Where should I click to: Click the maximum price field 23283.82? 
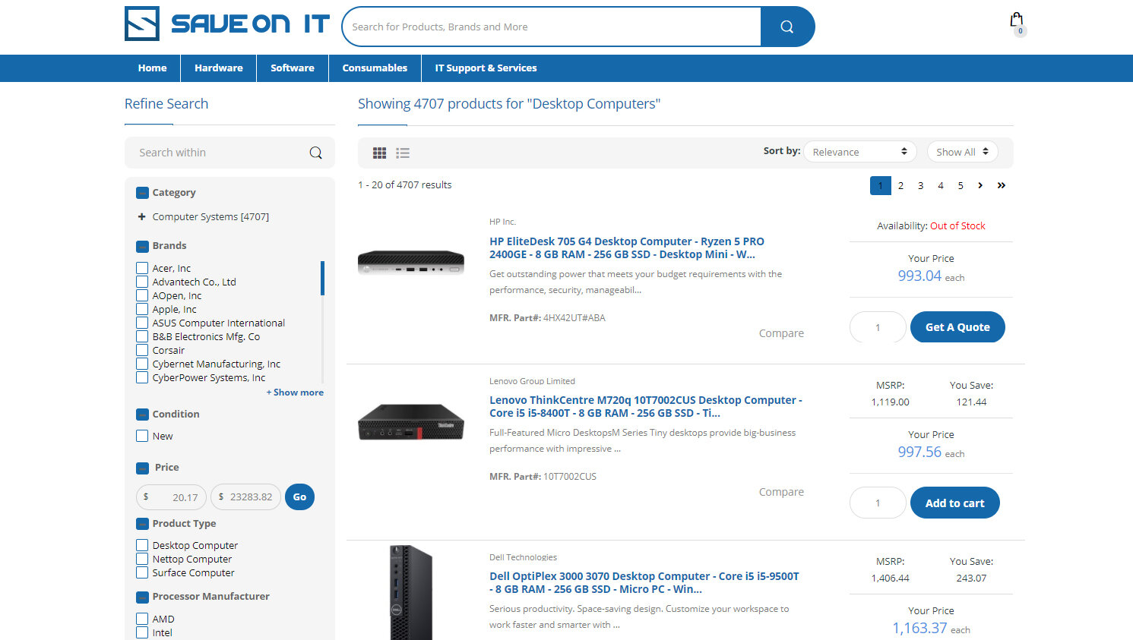coord(245,497)
